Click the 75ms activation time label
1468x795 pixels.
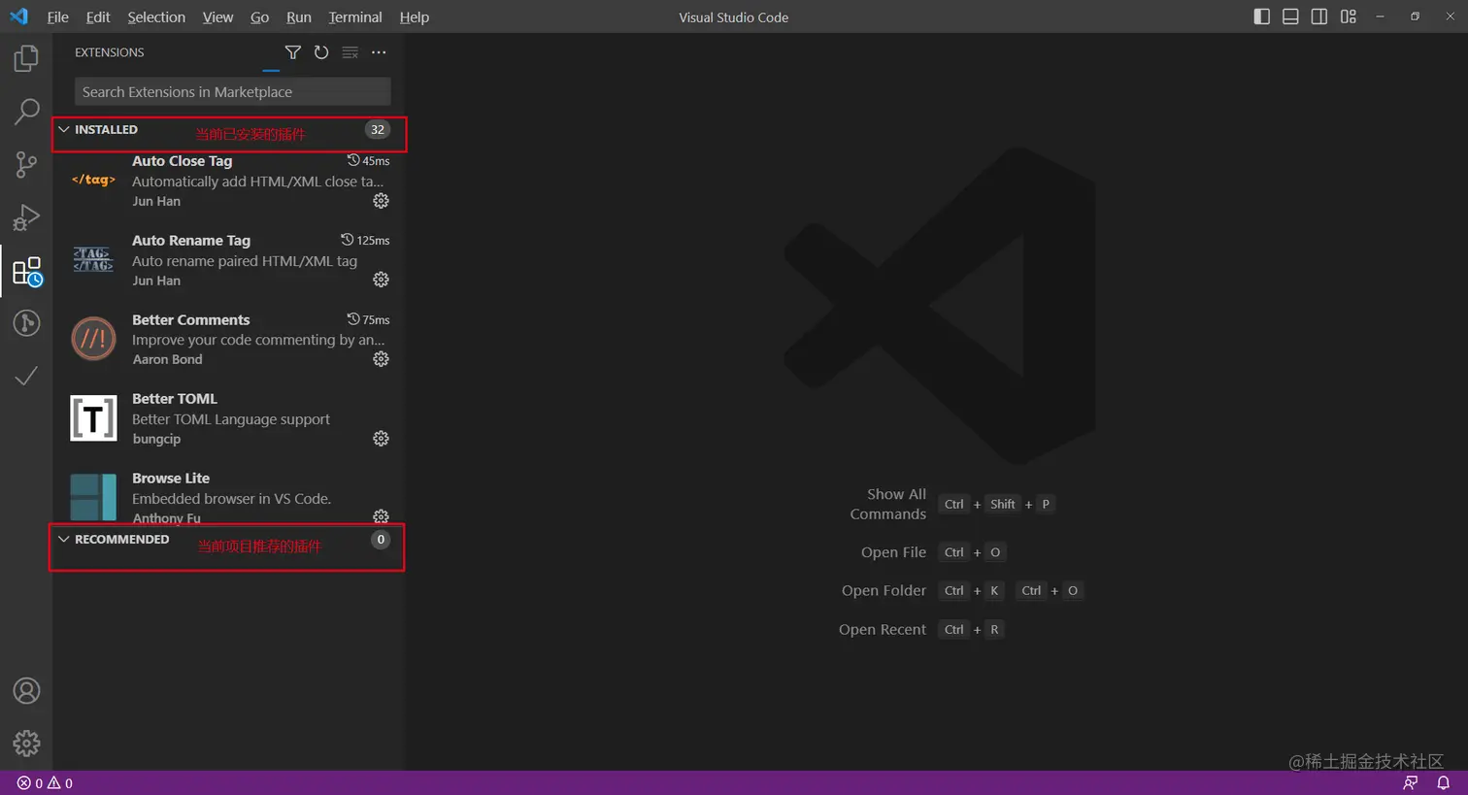tap(369, 319)
